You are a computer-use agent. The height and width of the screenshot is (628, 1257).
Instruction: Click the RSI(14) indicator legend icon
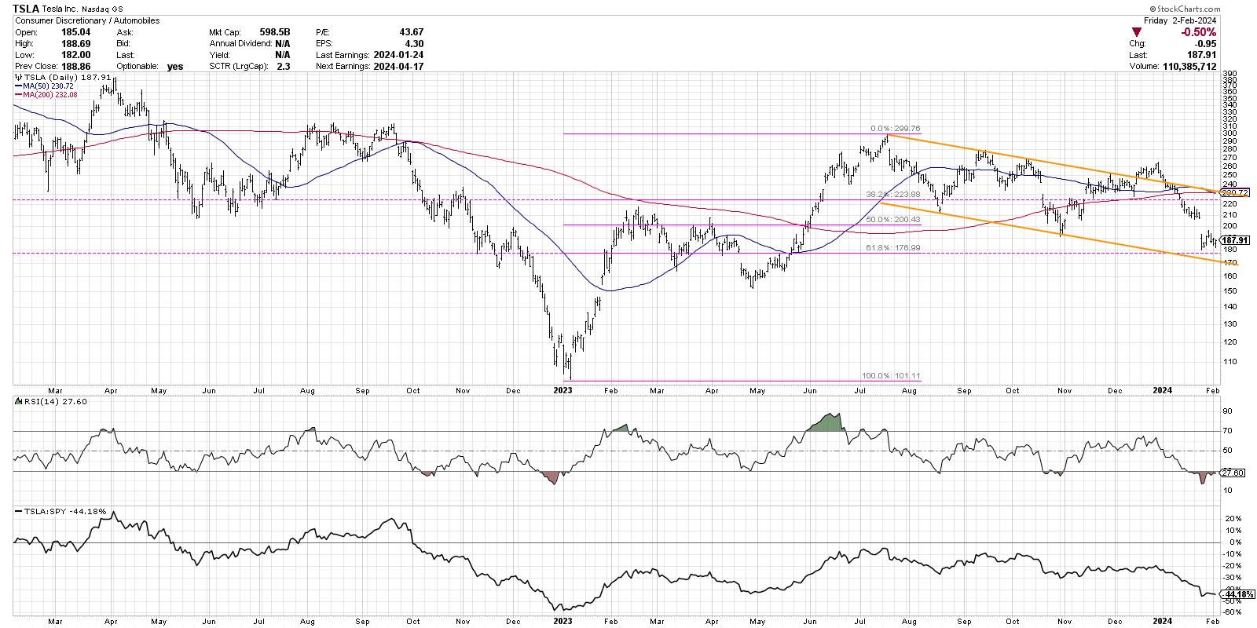click(x=19, y=401)
